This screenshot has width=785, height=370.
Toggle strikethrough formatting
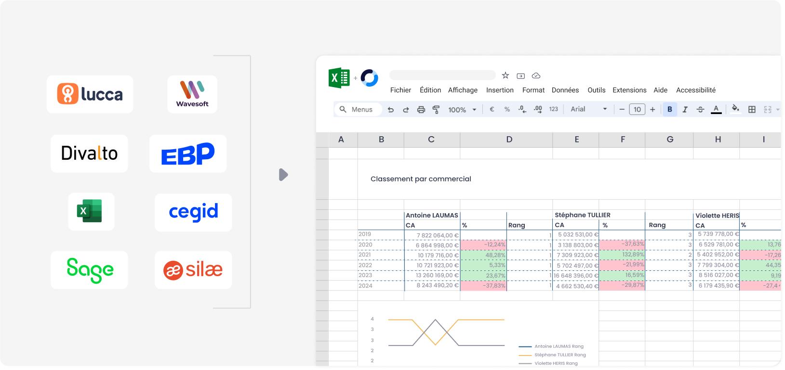[x=700, y=110]
